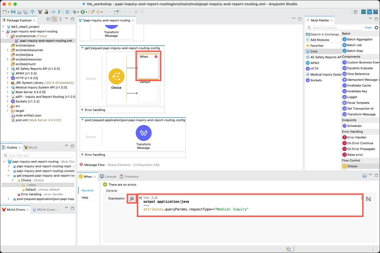Click the Pin Editor toolbar icon

116,12
